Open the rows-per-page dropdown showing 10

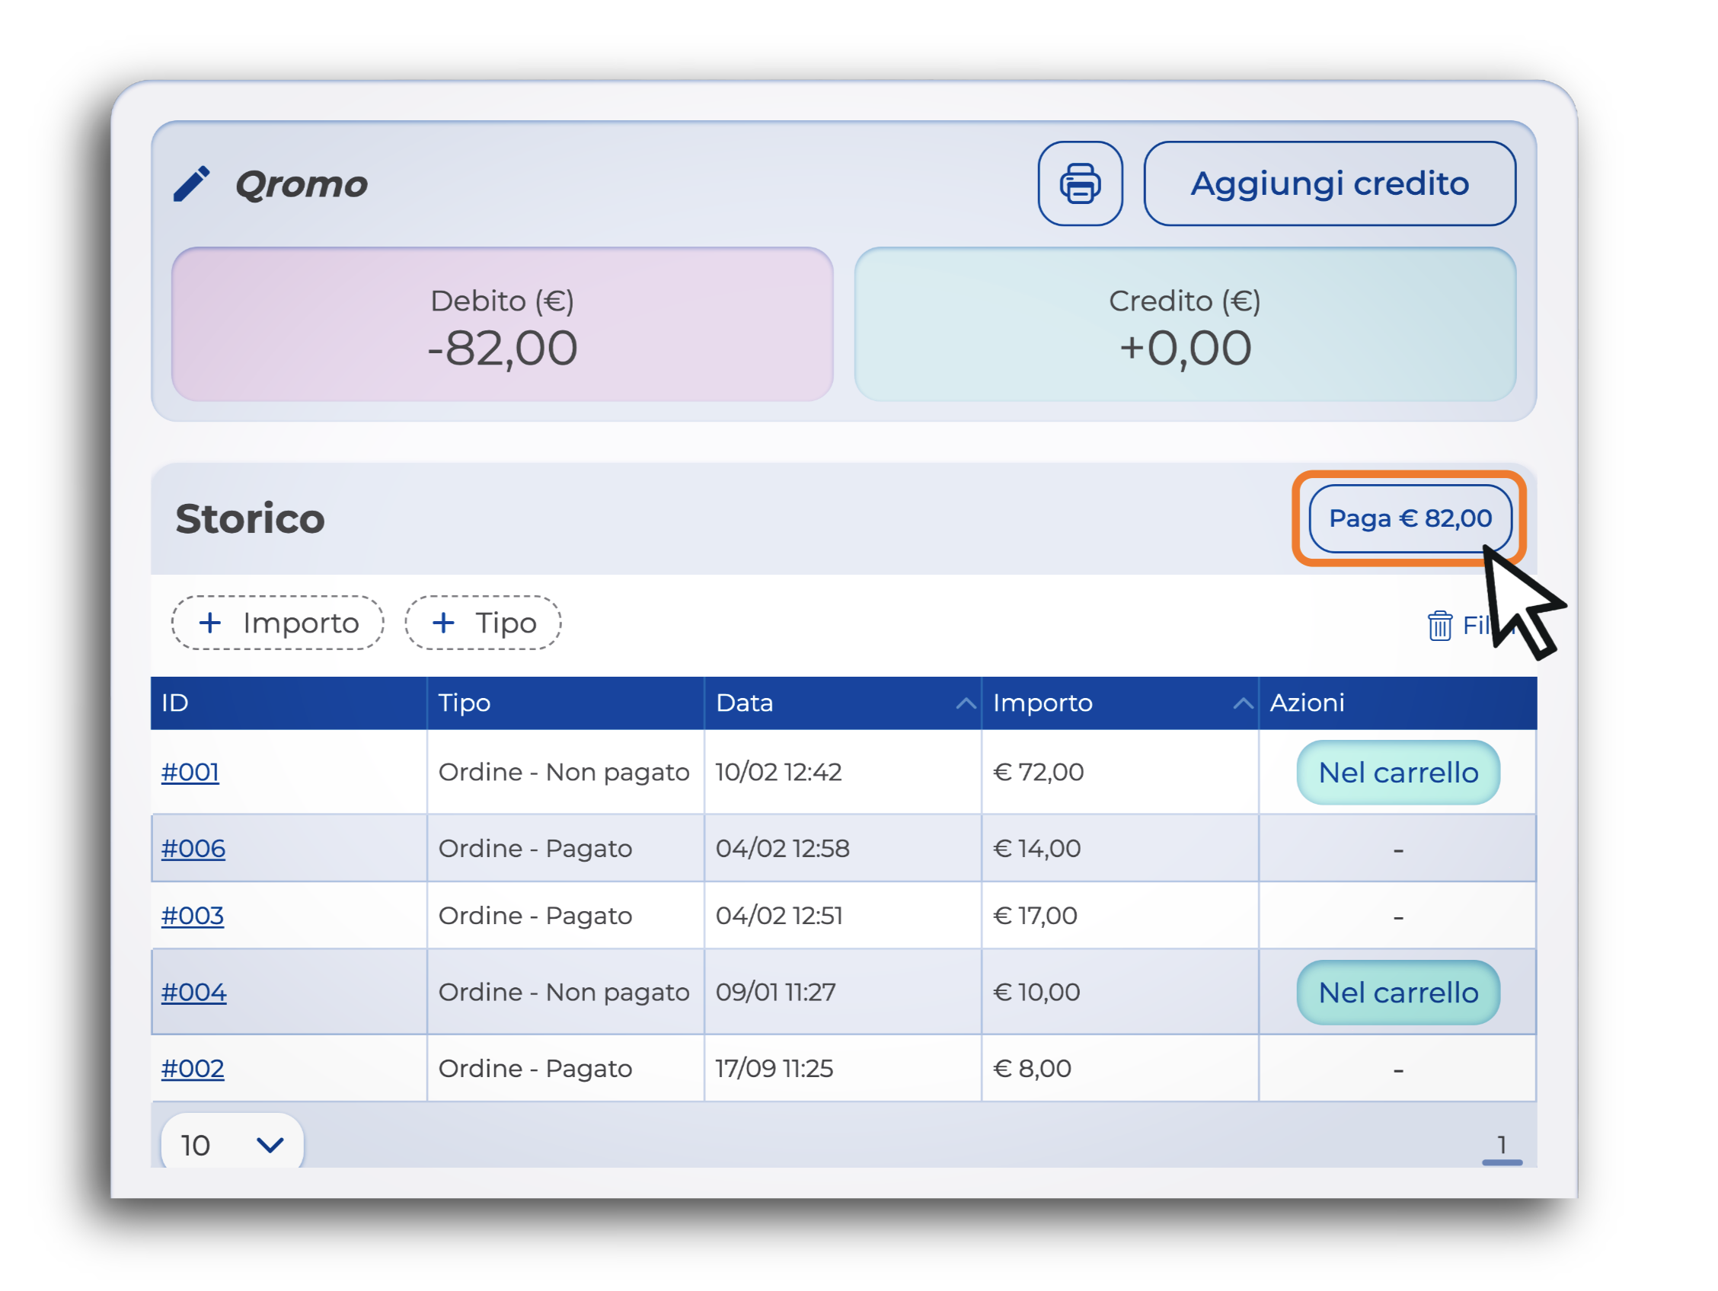coord(232,1144)
